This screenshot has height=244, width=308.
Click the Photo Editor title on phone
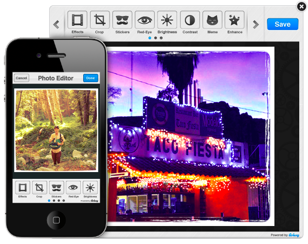pos(55,78)
